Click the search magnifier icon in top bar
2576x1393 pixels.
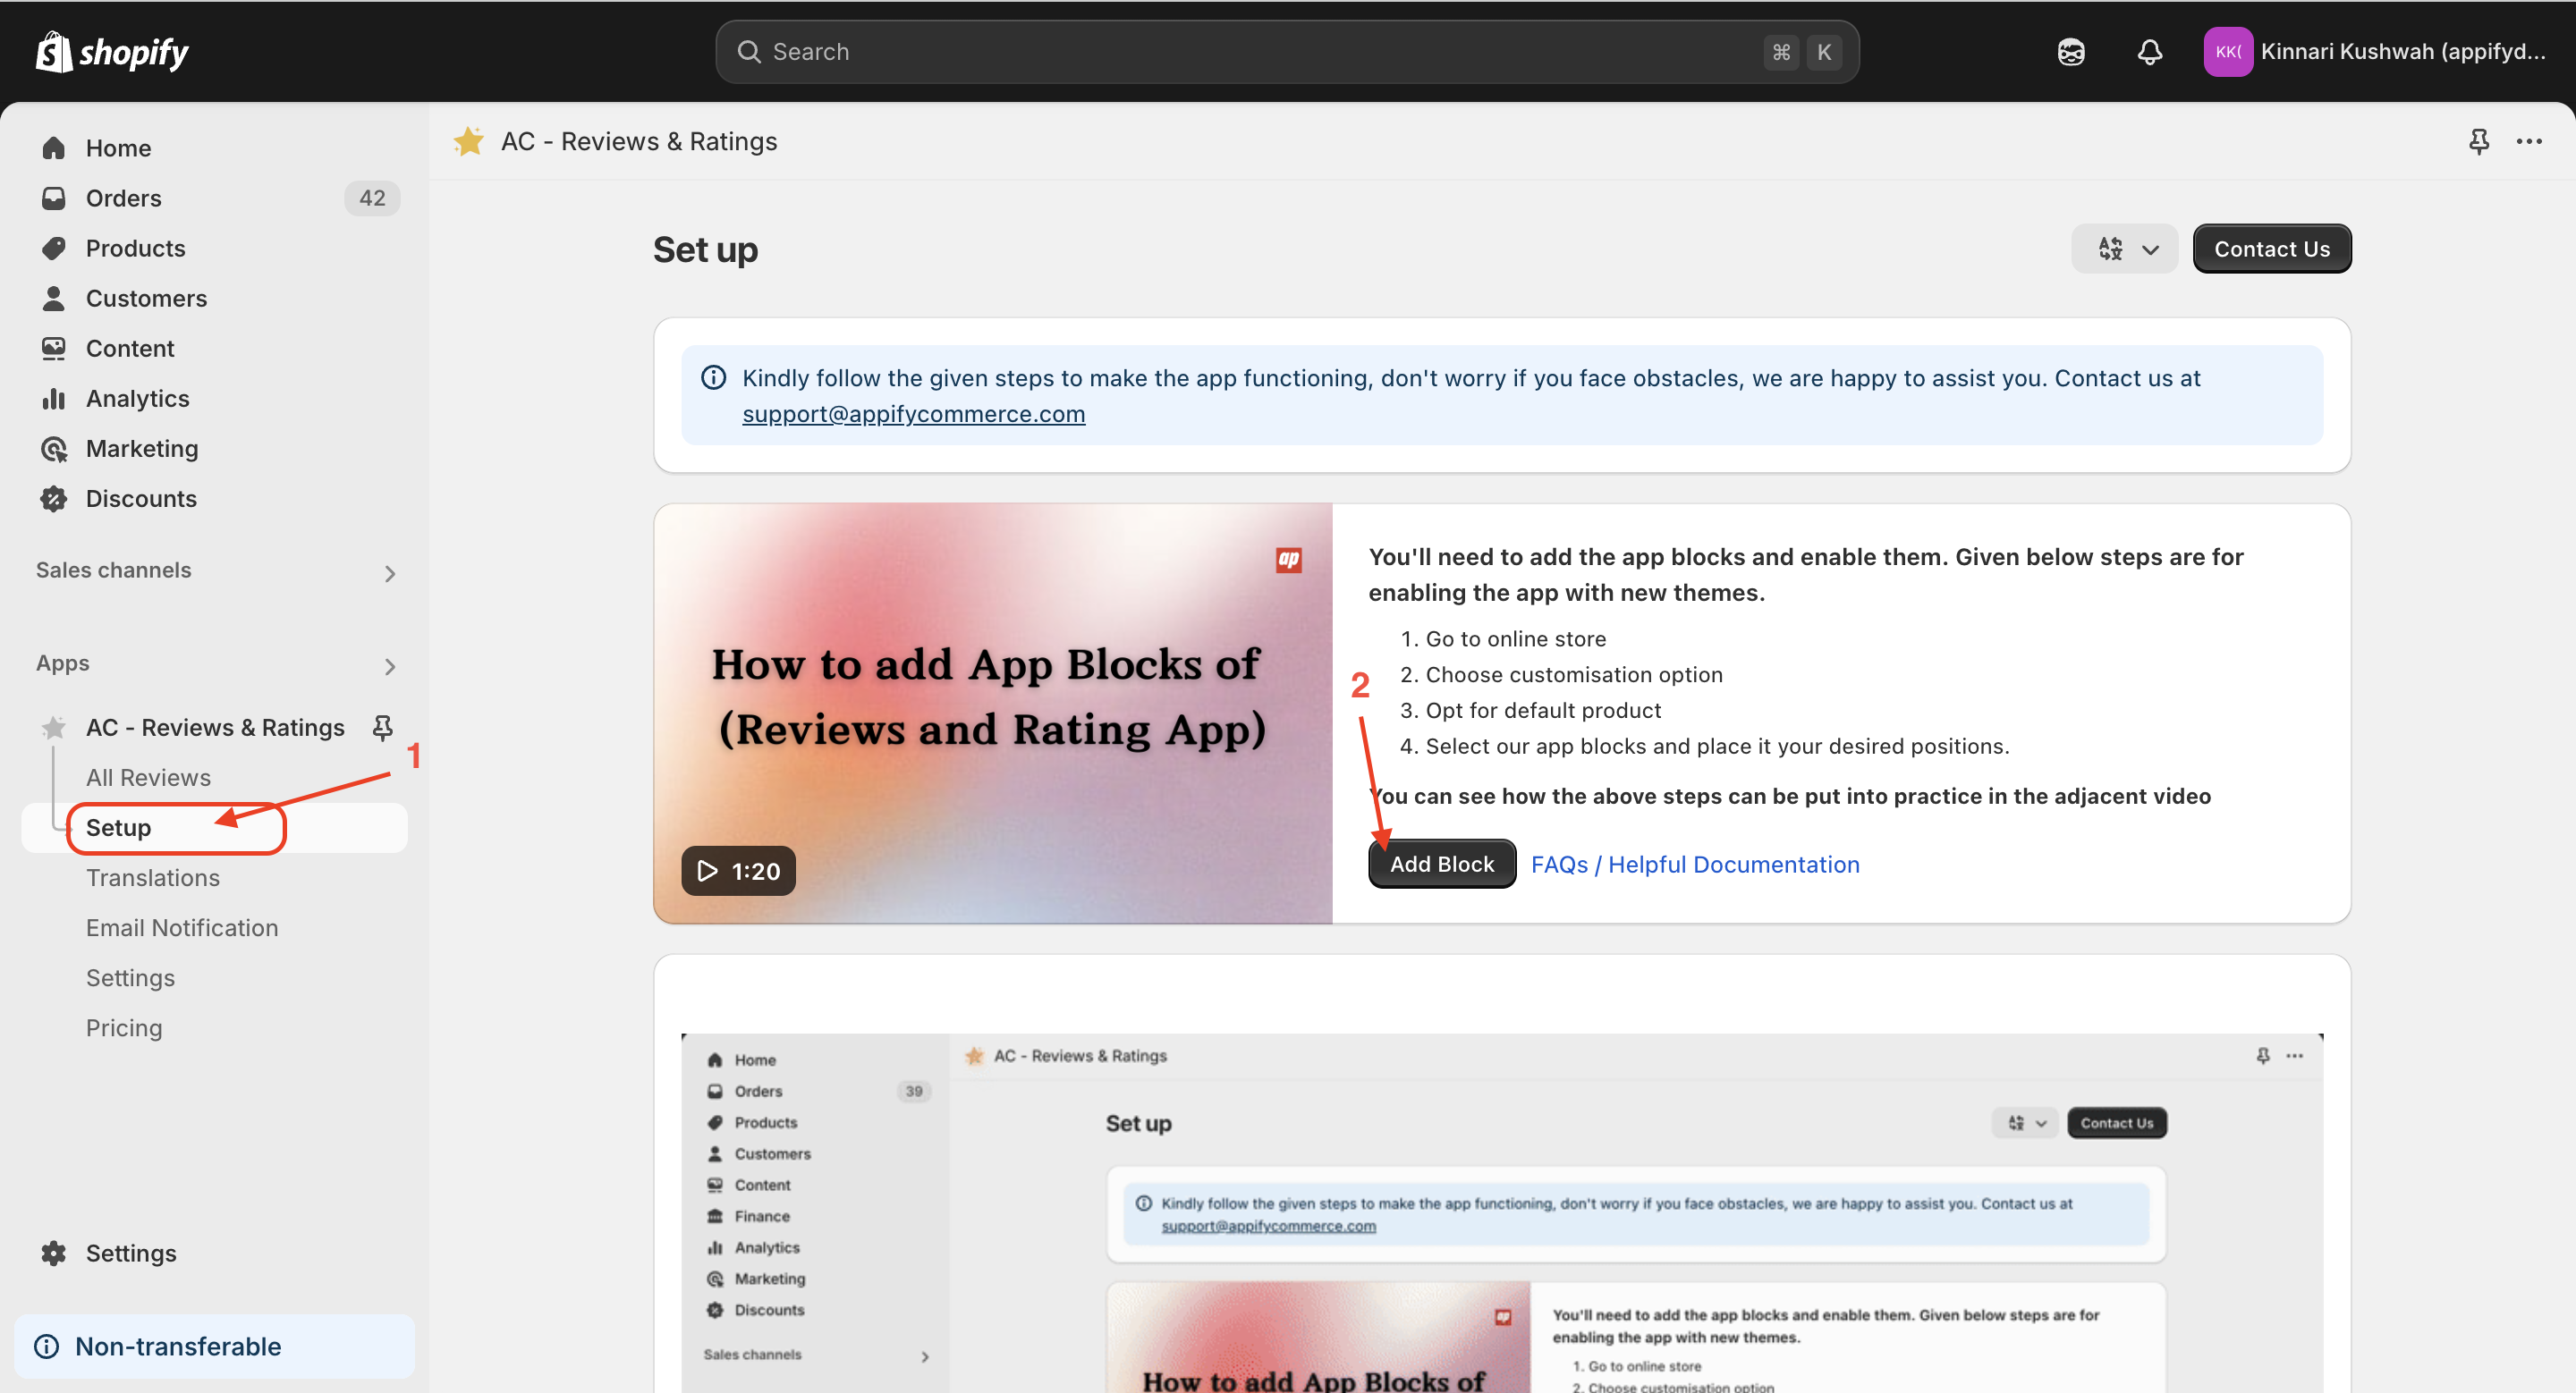pyautogui.click(x=750, y=50)
